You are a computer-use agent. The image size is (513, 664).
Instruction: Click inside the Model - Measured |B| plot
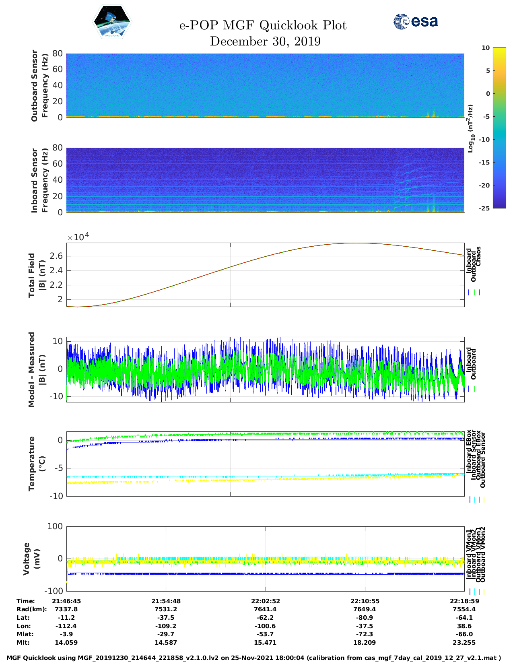click(x=265, y=369)
